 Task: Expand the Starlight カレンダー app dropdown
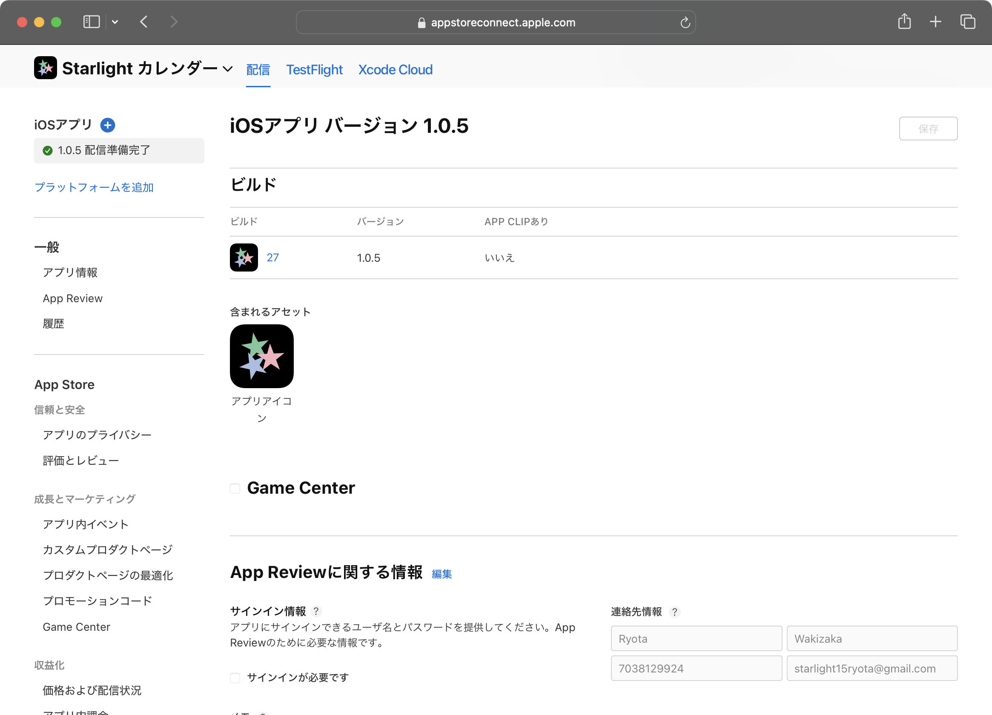(x=227, y=69)
